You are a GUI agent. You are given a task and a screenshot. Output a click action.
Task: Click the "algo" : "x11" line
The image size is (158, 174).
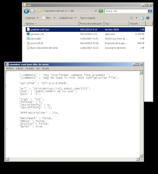click(x=31, y=99)
